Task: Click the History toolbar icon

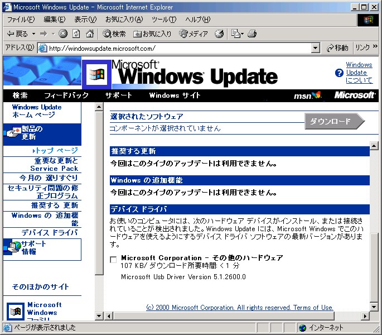Action: pos(219,33)
